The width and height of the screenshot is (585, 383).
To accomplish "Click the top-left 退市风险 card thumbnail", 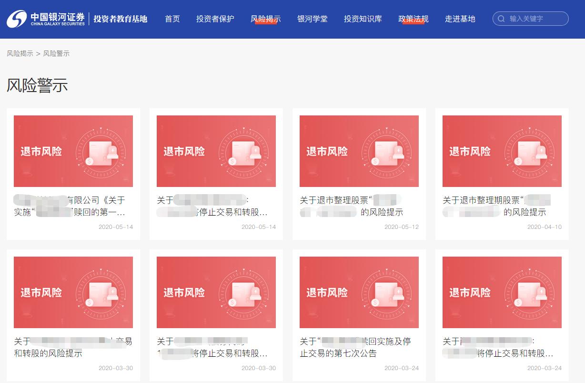I will click(x=73, y=151).
